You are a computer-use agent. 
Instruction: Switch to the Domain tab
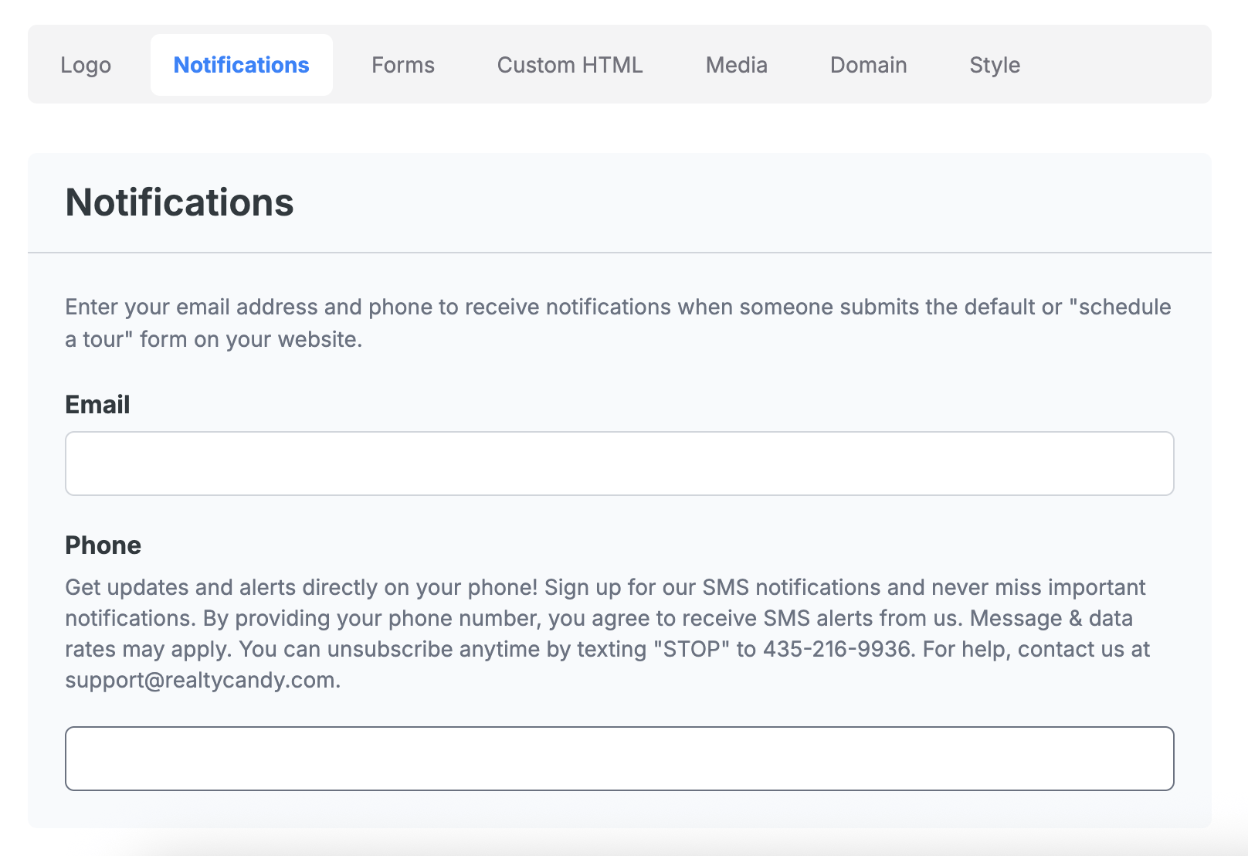pos(868,65)
